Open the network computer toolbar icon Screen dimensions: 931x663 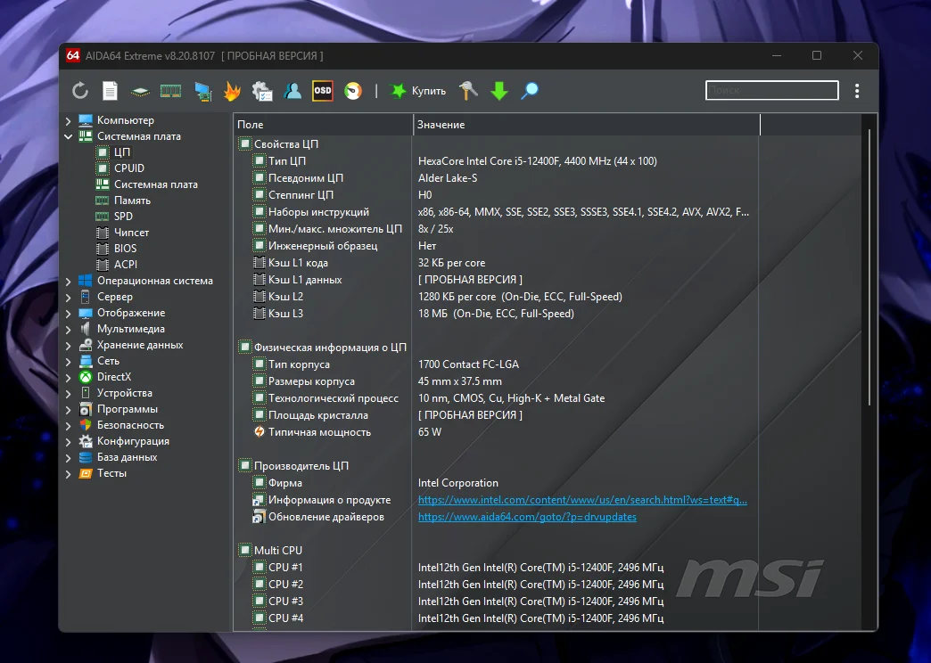202,92
